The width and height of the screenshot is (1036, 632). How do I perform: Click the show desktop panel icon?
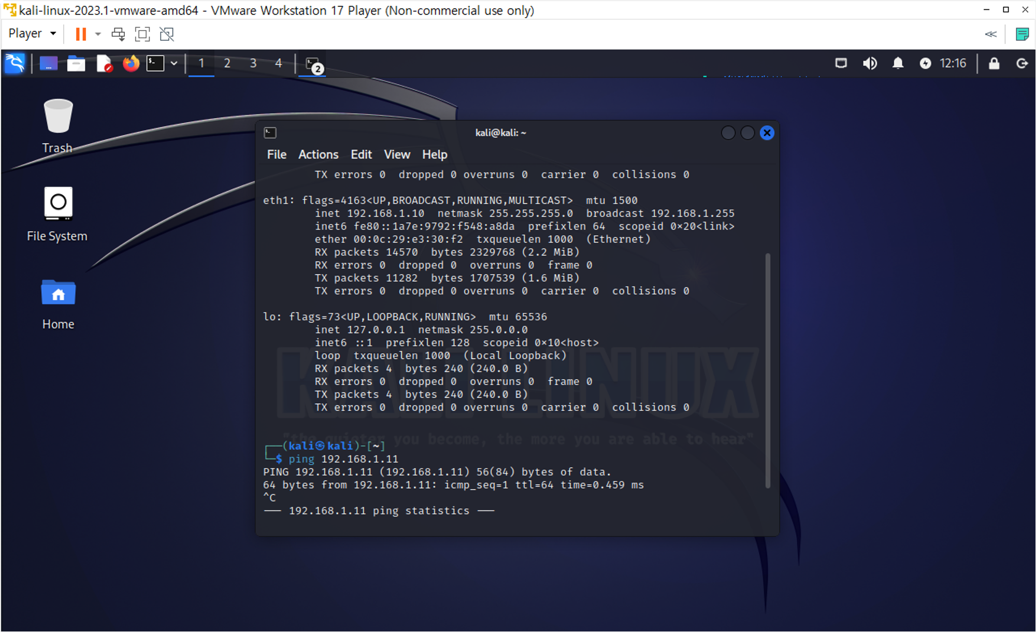pyautogui.click(x=49, y=63)
